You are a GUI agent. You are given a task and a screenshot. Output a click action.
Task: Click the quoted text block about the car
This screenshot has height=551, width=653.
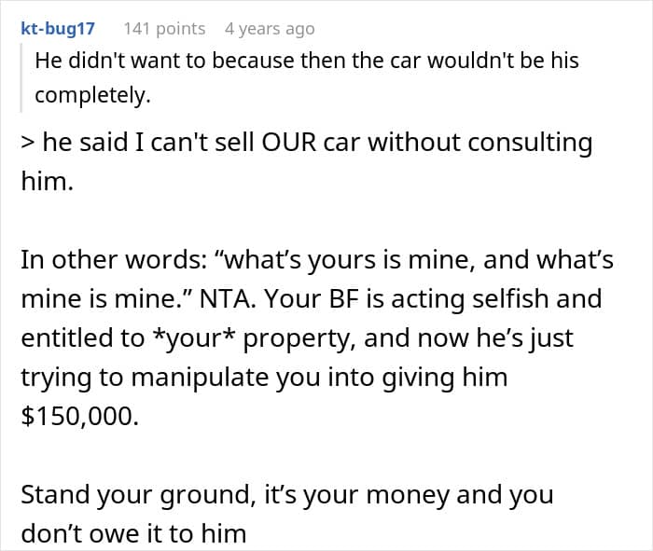point(307,77)
